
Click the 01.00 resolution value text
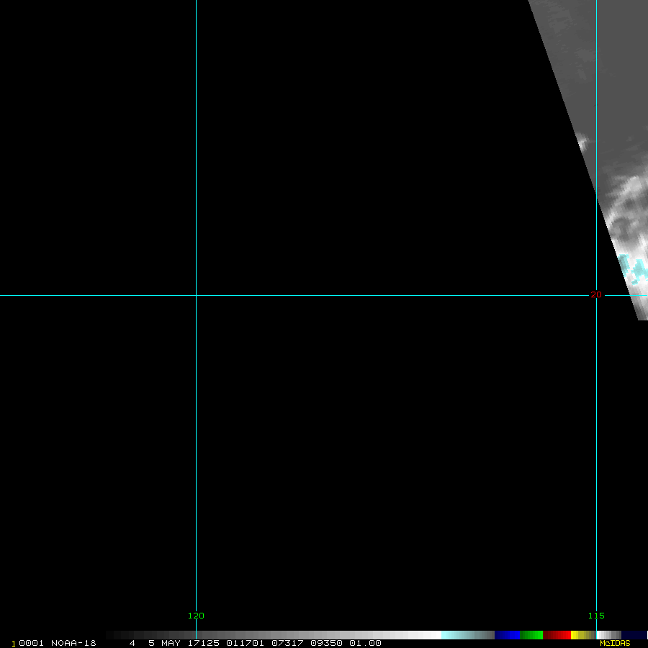click(365, 643)
